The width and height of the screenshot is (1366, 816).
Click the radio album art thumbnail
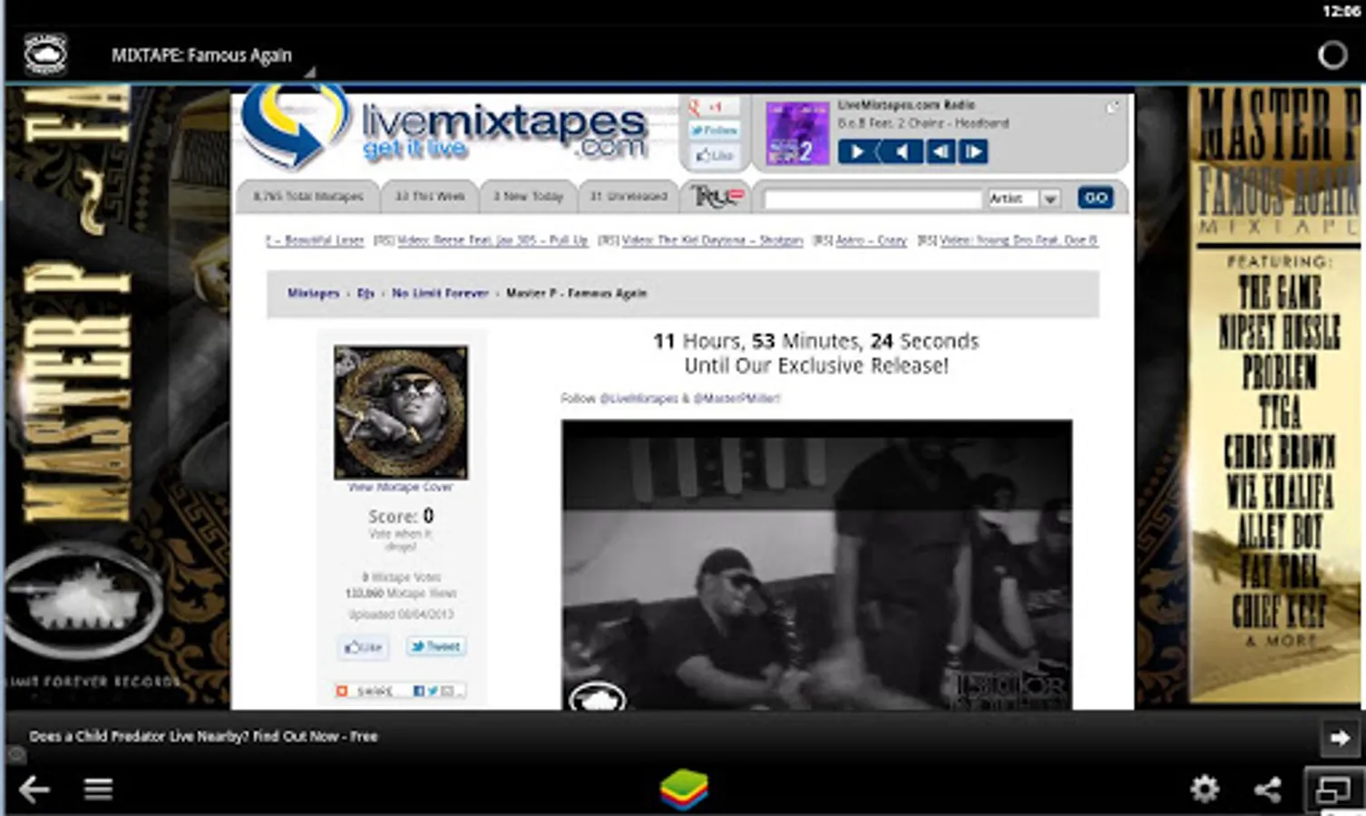pos(797,133)
